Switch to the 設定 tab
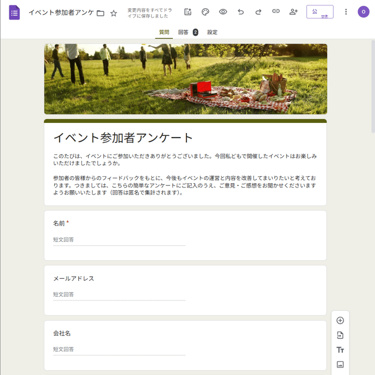This screenshot has width=375, height=375. click(212, 33)
